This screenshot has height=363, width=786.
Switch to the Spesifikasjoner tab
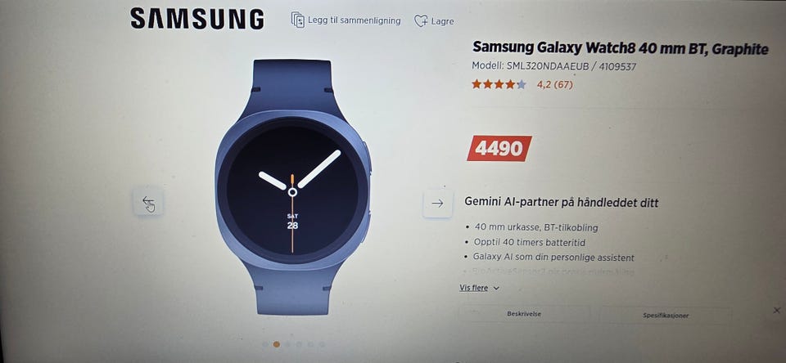coord(666,316)
